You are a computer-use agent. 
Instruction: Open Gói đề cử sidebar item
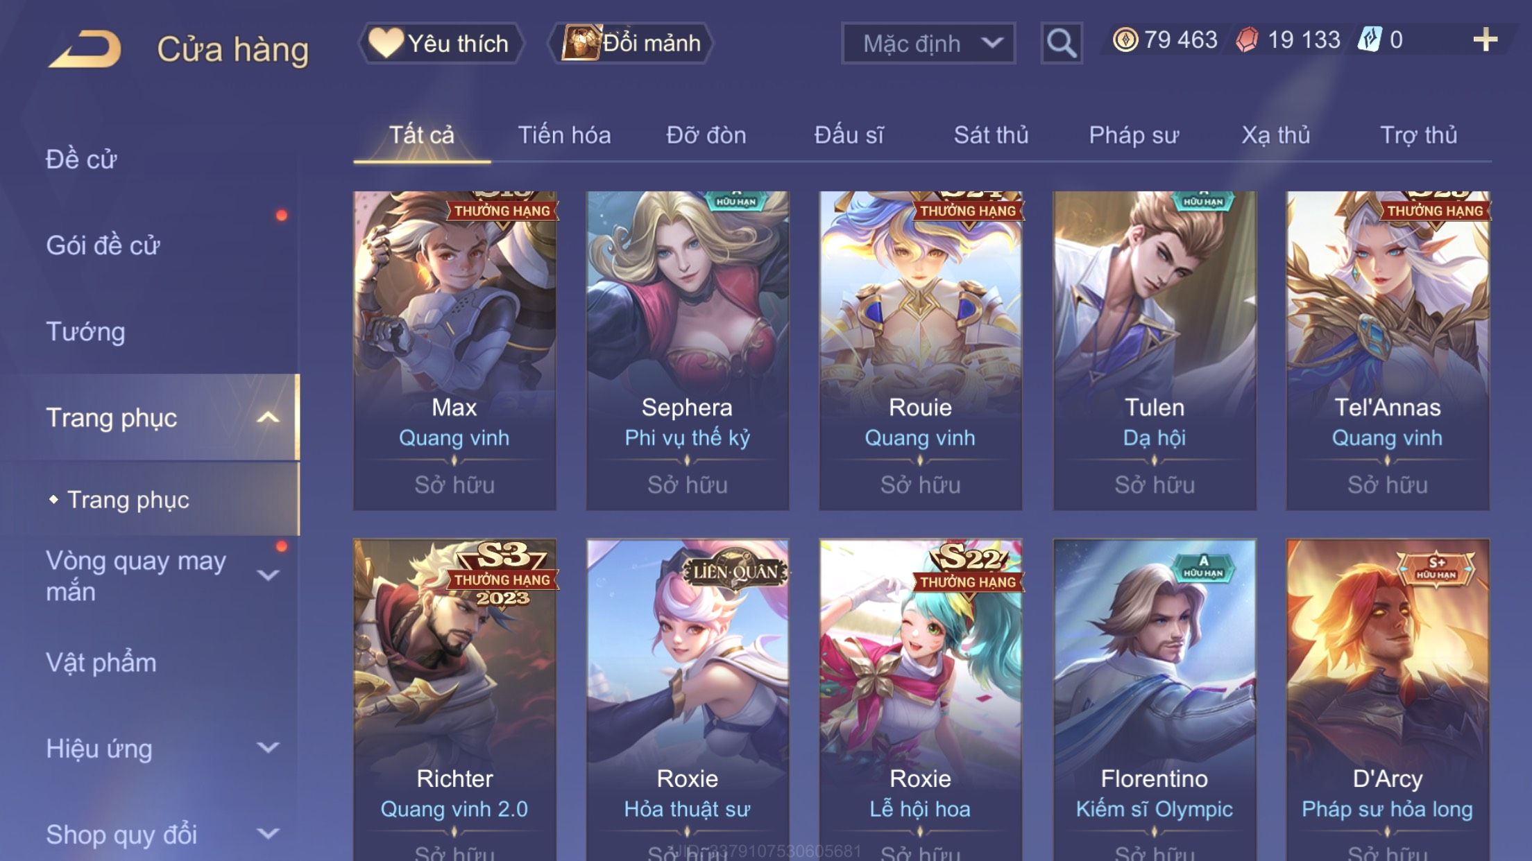[x=103, y=245]
